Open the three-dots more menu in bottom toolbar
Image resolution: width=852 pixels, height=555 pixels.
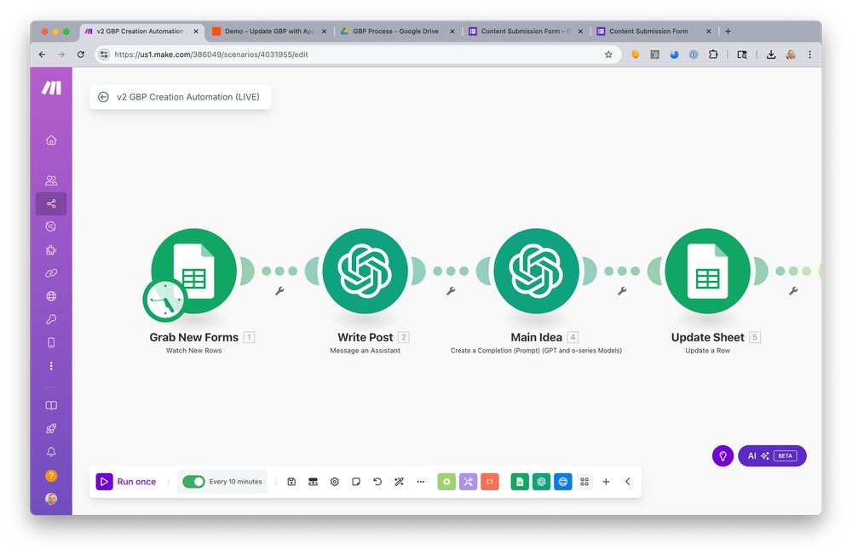(x=421, y=482)
